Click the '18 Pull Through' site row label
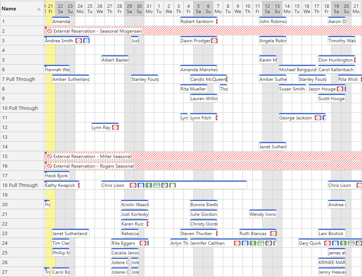 (20, 185)
